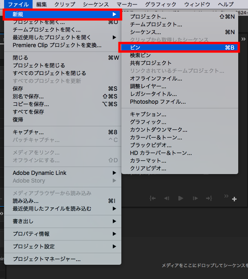248x279 pixels.
Task: Click the Go to Out point button
Action: [x=209, y=198]
